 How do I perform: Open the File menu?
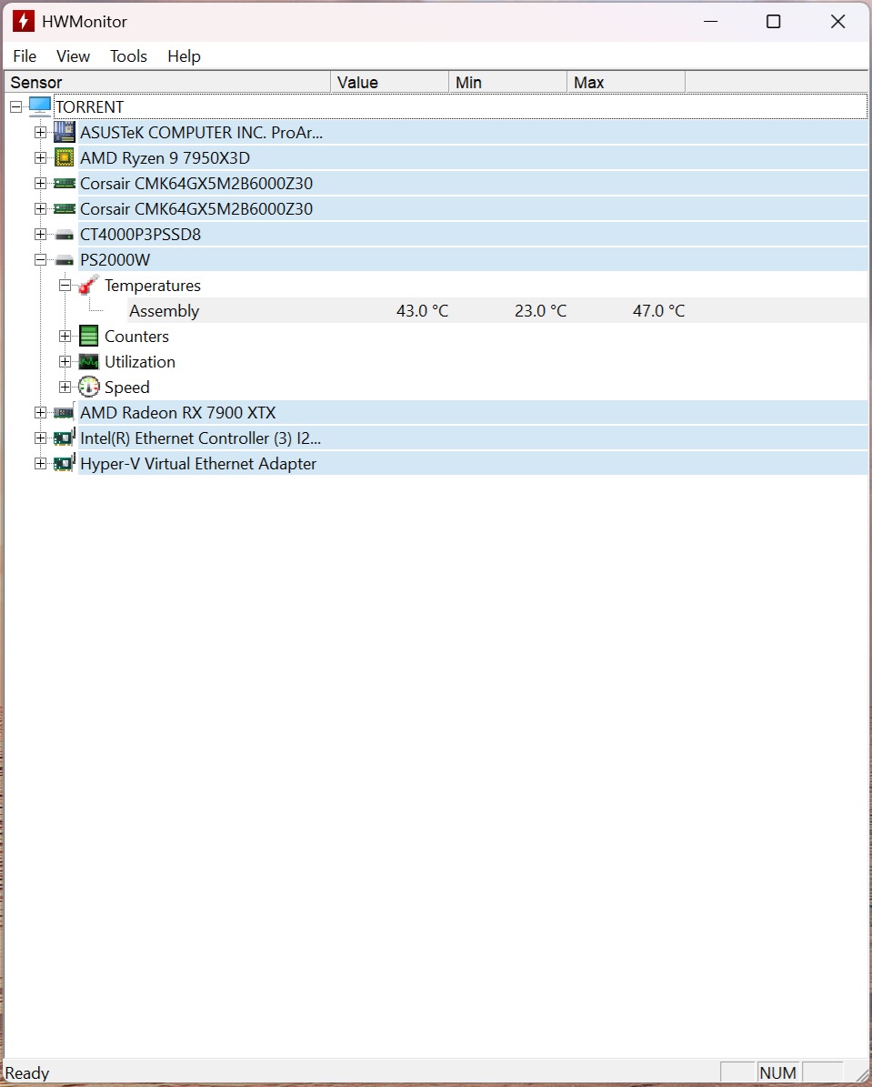(25, 56)
